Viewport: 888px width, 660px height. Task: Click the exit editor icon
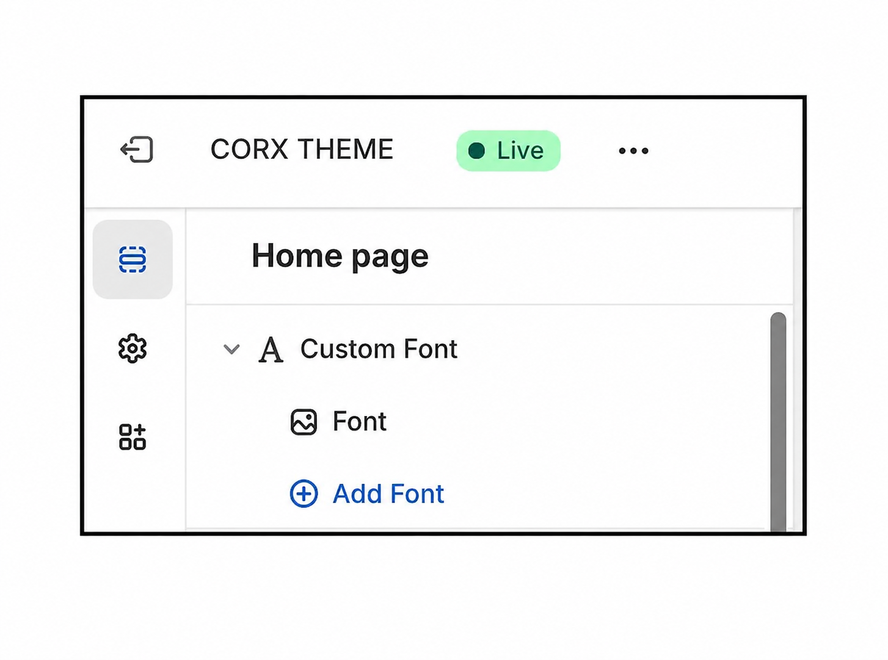pos(137,150)
